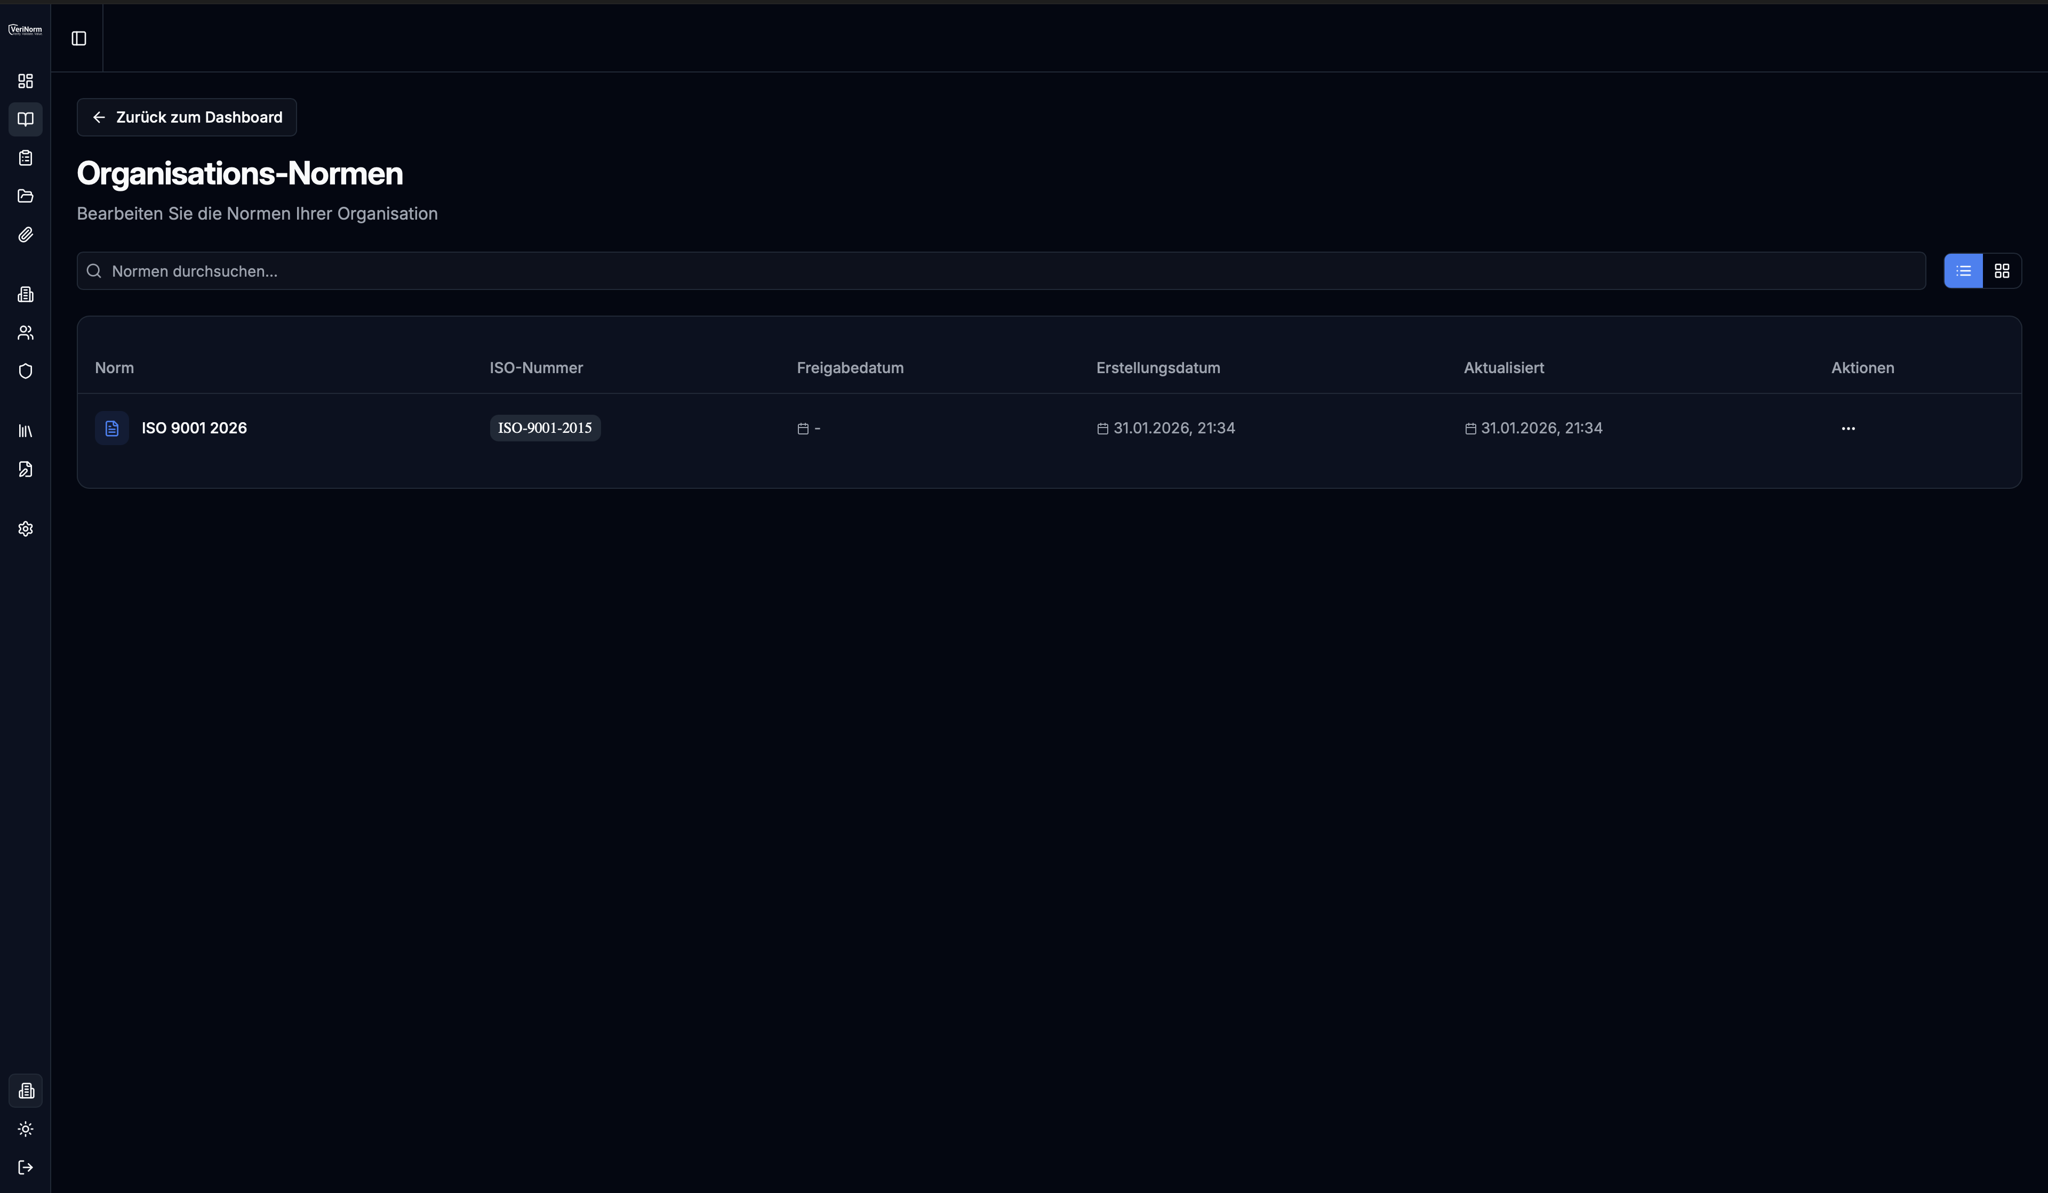This screenshot has width=2048, height=1193.
Task: Click the shield icon in sidebar
Action: point(25,371)
